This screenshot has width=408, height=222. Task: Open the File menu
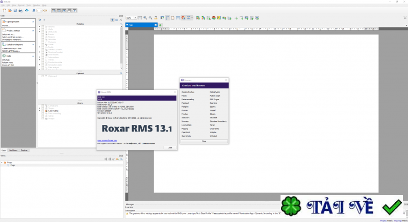(x=3, y=5)
